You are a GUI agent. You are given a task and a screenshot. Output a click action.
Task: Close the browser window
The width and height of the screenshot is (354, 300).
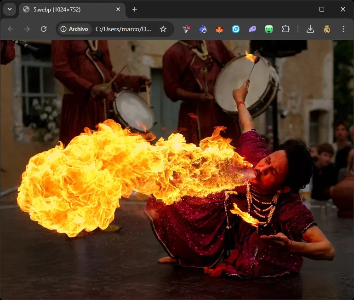coord(343,9)
